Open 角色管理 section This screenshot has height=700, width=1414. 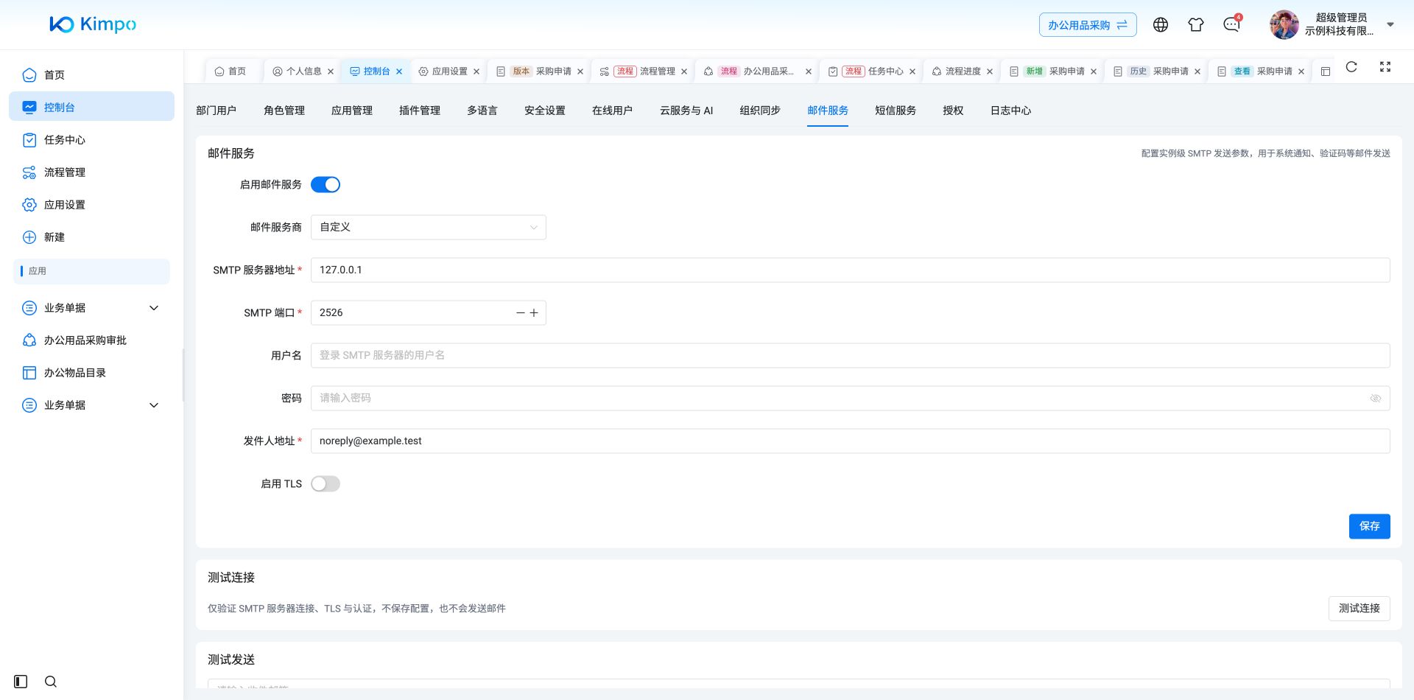(284, 111)
